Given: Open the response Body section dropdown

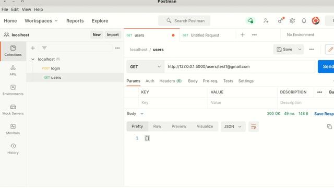Looking at the screenshot, I should pyautogui.click(x=135, y=114).
